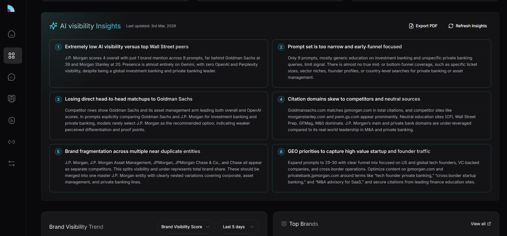Open insight 1 about extremely low AI visibility
Screen dimensions: 507x236
(x=159, y=63)
